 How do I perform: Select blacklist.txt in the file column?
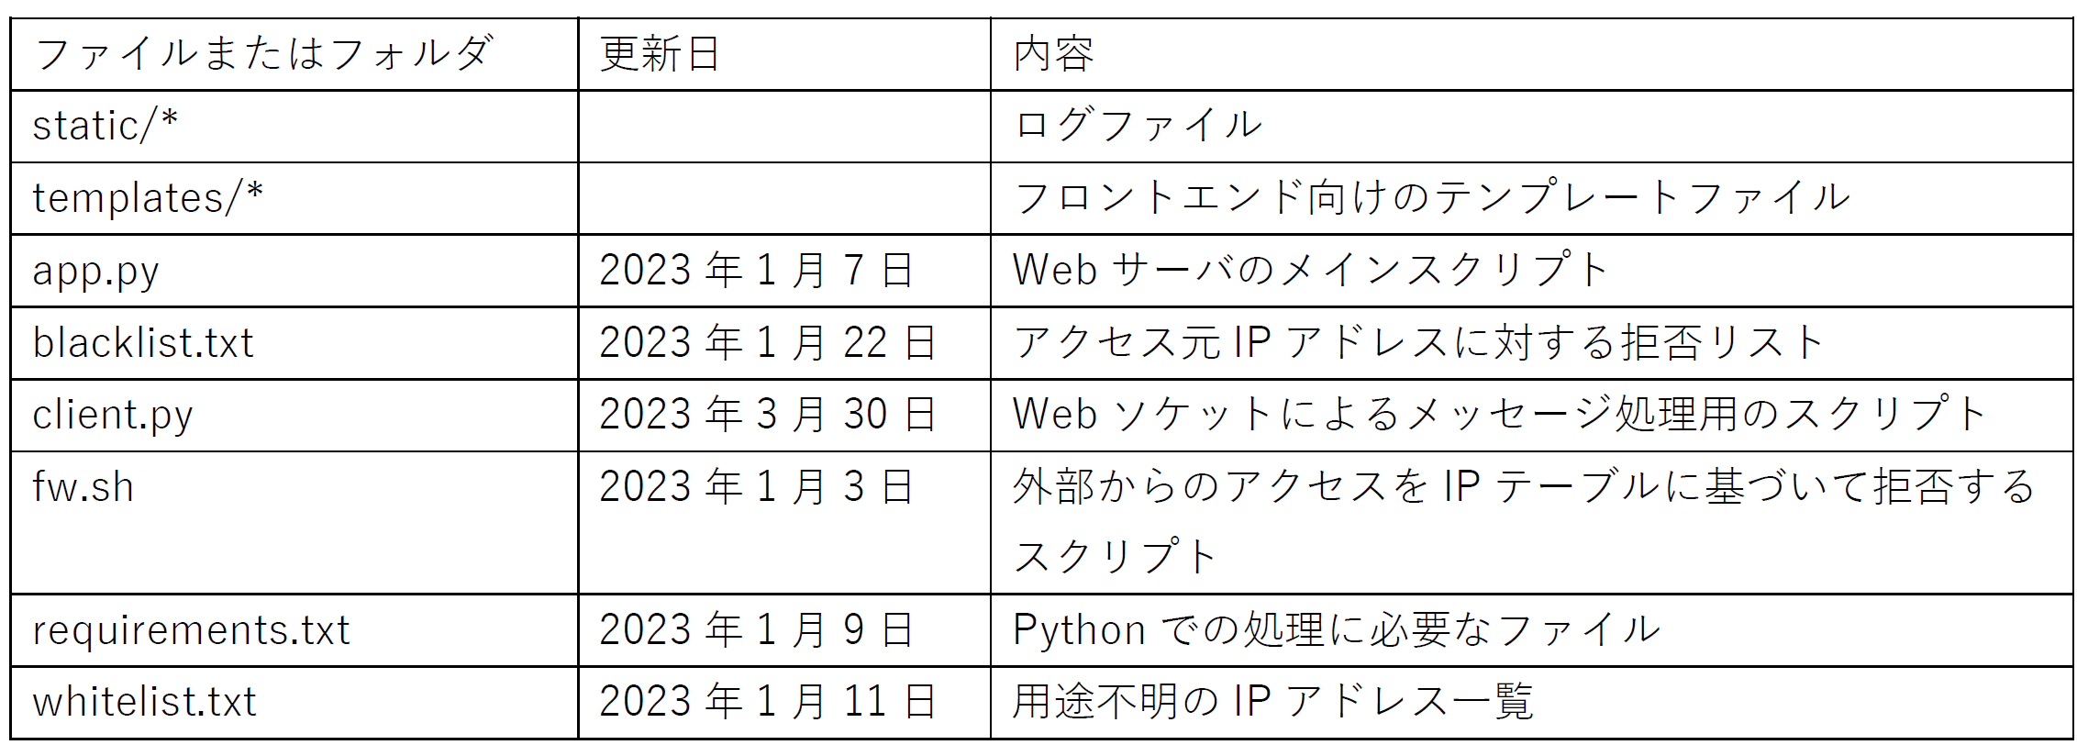(x=143, y=343)
